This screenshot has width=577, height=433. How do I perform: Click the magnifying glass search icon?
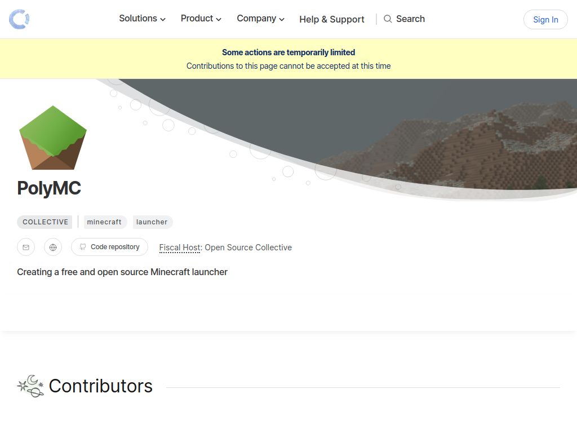(388, 19)
